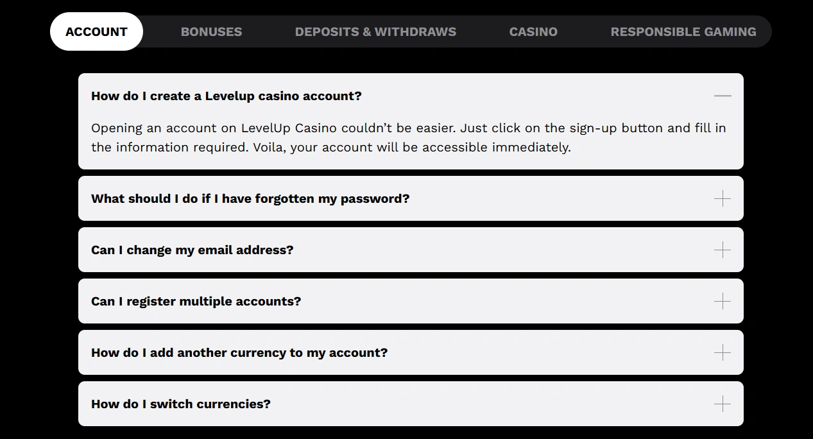
Task: Click the question about adding another currency
Action: pos(239,352)
